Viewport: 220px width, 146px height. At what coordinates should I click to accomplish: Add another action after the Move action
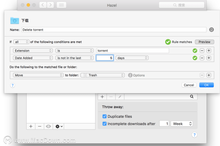[209, 75]
